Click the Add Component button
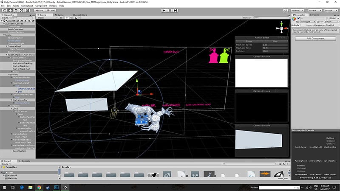The image size is (340, 191). pyautogui.click(x=315, y=39)
